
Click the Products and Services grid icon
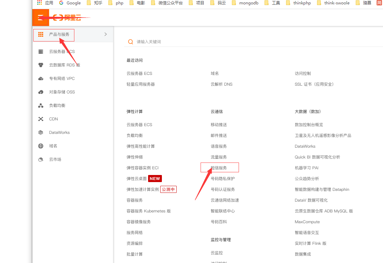41,34
